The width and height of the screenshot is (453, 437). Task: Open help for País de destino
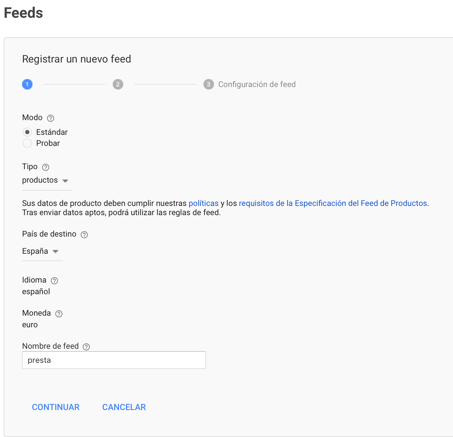pos(84,235)
